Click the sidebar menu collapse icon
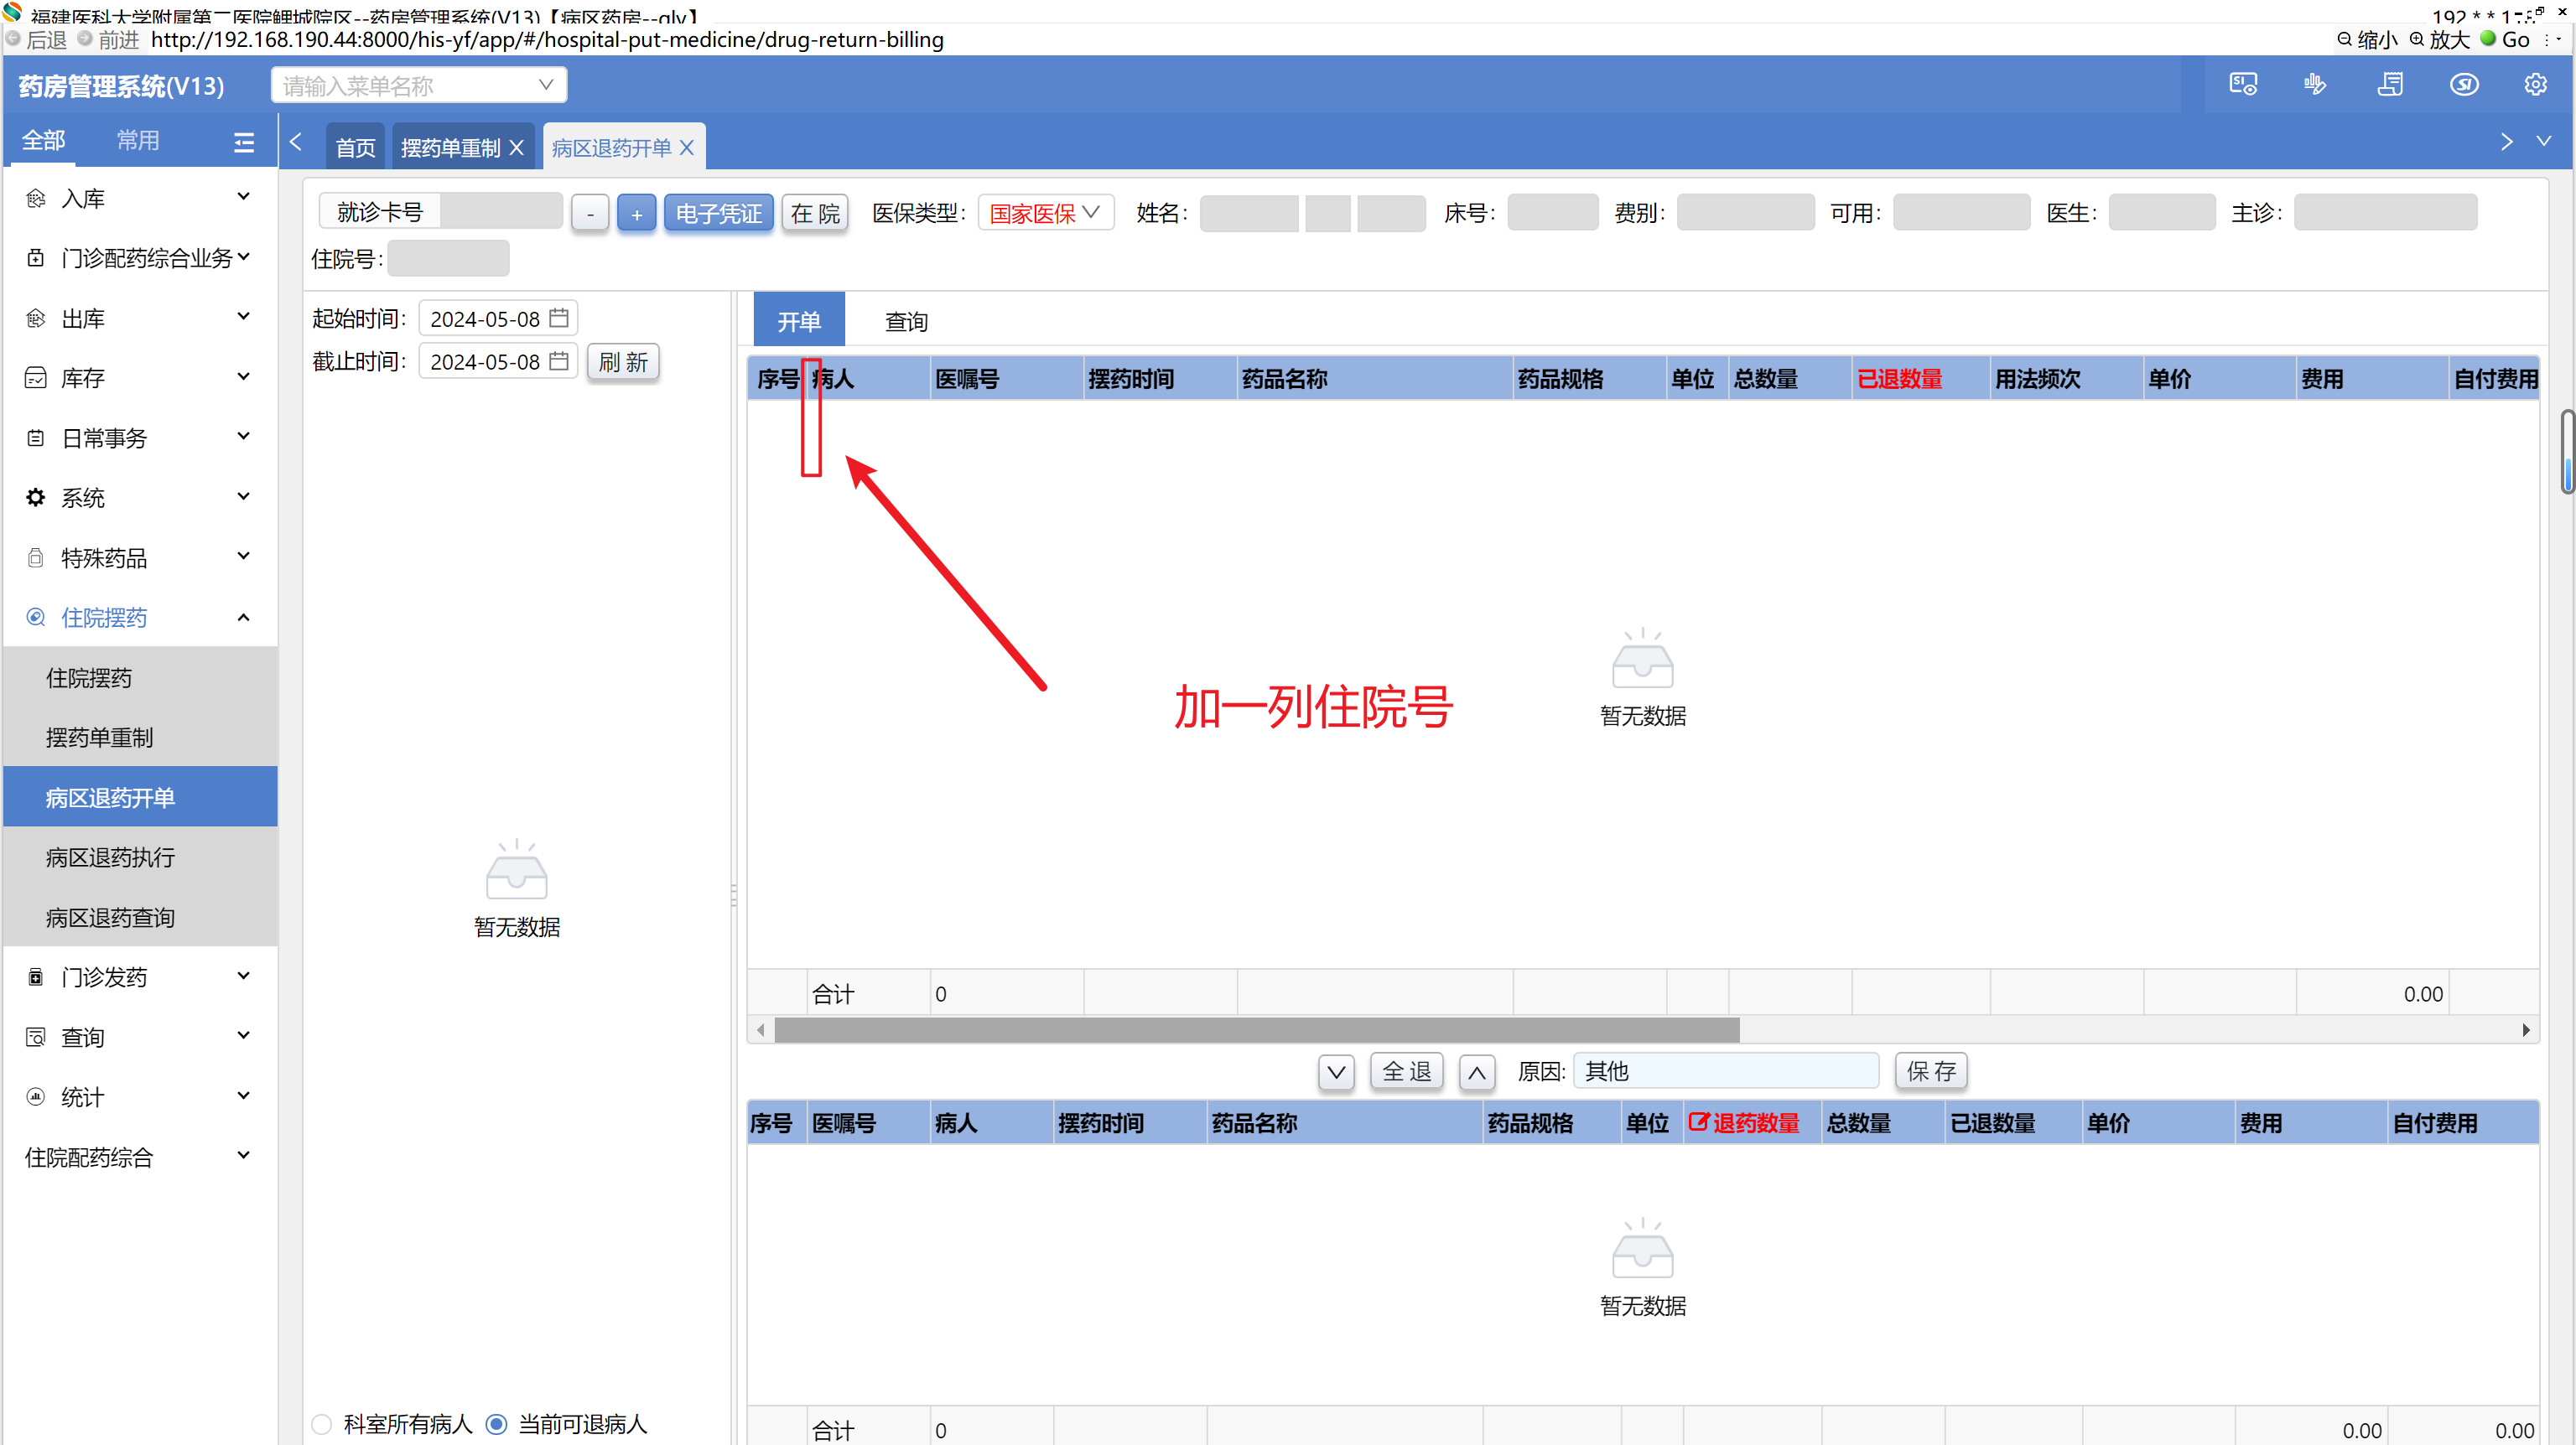The width and height of the screenshot is (2576, 1445). coord(243,142)
